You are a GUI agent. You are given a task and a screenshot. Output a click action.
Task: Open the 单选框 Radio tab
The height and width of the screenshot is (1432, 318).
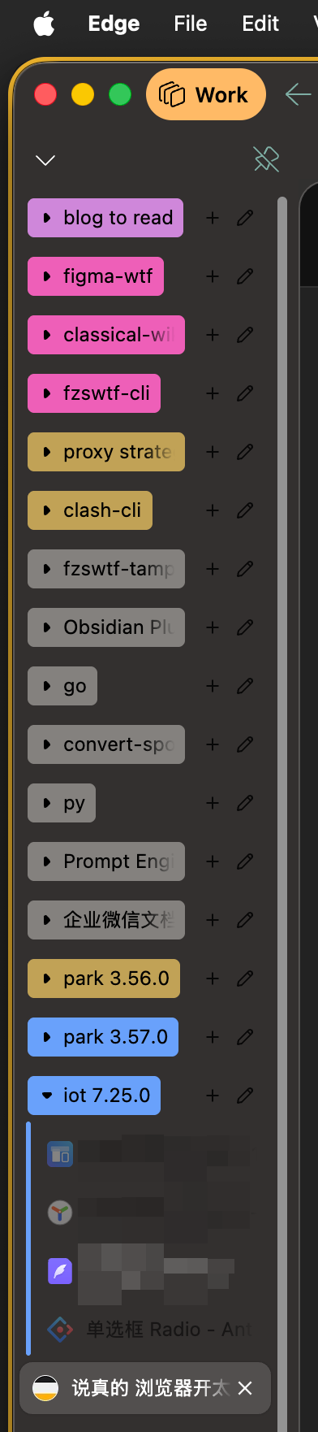point(150,1330)
